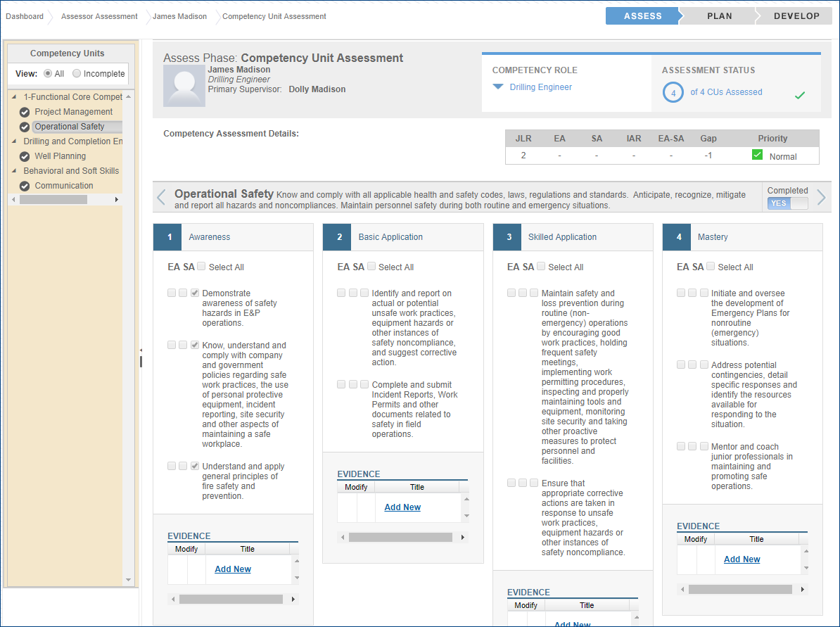The height and width of the screenshot is (627, 840).
Task: Open Assessor Assessment breadcrumb
Action: pyautogui.click(x=99, y=17)
